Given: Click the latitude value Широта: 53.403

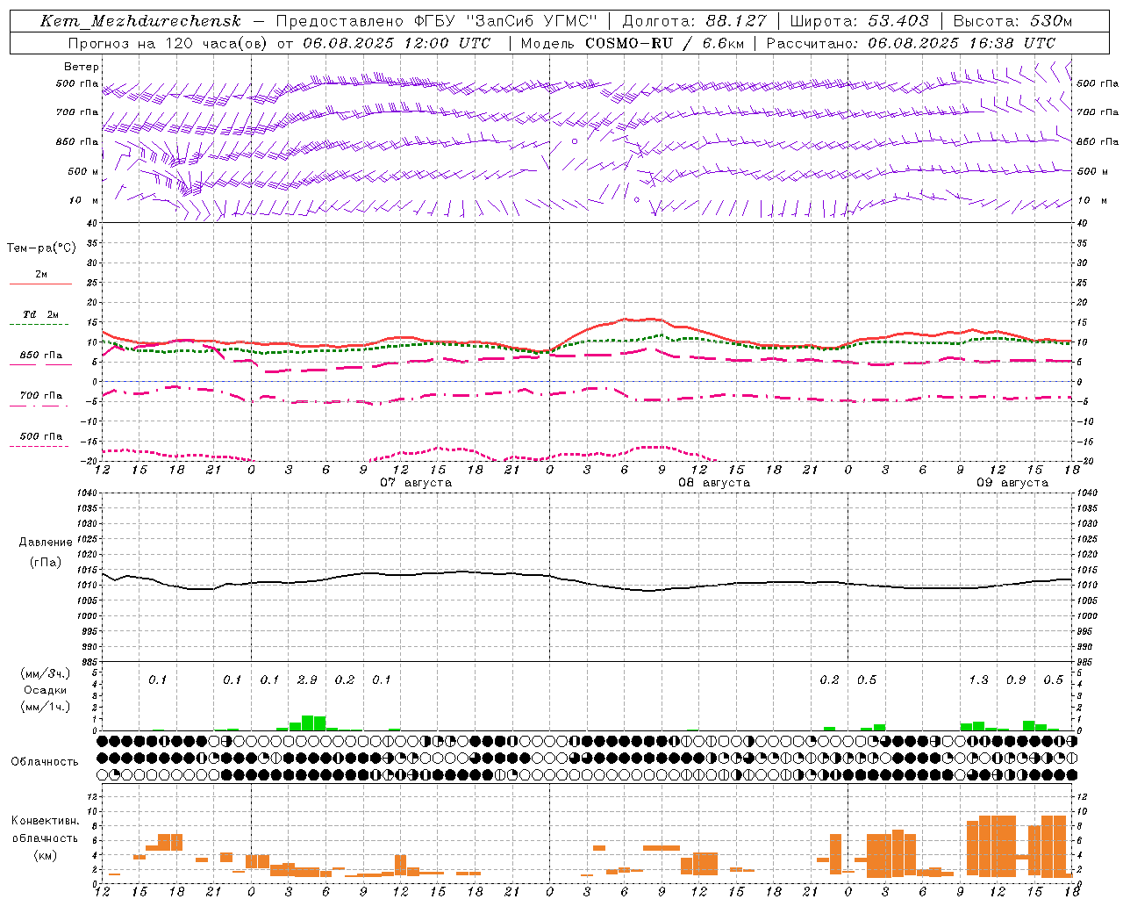Looking at the screenshot, I should [860, 21].
